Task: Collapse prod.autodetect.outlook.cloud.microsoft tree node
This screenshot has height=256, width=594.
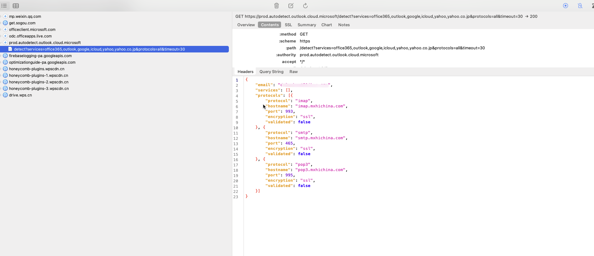Action: [1, 43]
